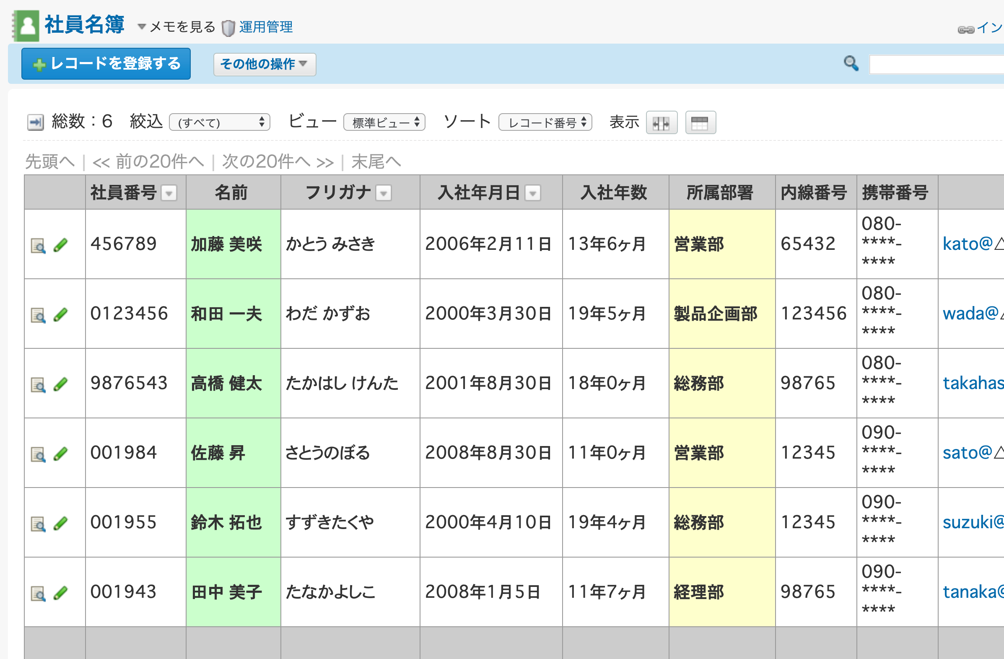Focus the search input field
Viewport: 1004px width, 659px height.
pos(937,65)
